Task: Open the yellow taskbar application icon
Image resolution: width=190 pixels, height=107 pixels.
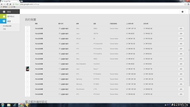Action: coord(27,105)
